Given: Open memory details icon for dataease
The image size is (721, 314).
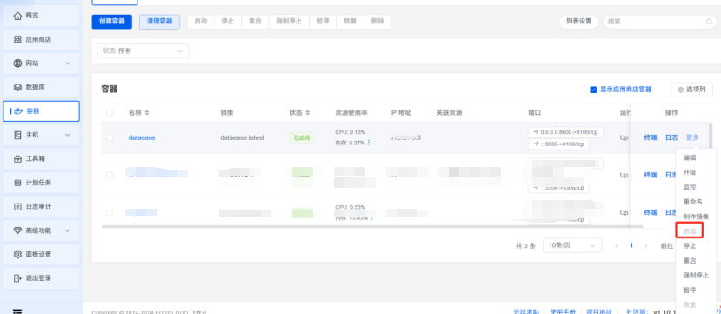Looking at the screenshot, I should [x=369, y=143].
